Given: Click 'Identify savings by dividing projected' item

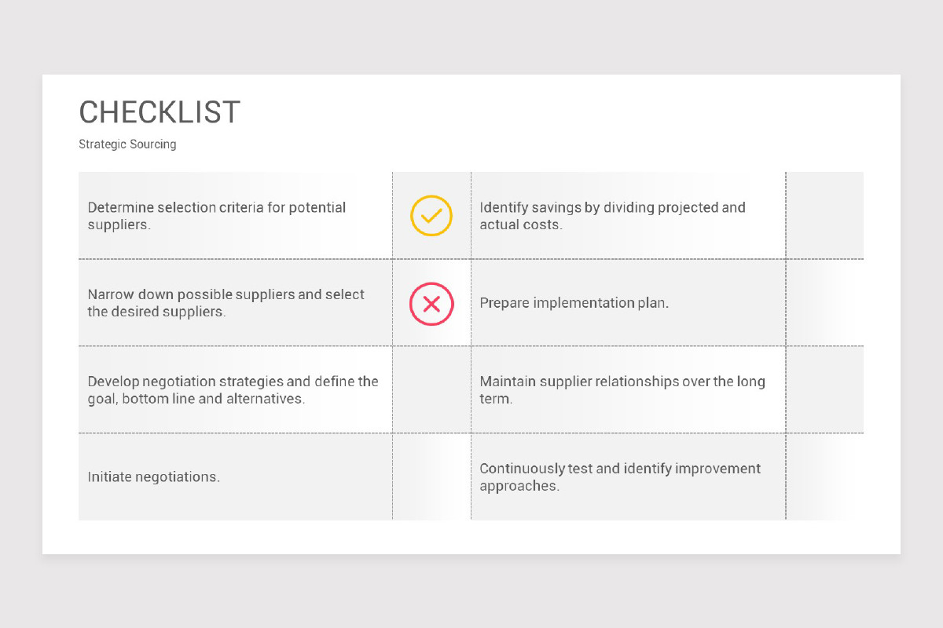Looking at the screenshot, I should coord(613,216).
